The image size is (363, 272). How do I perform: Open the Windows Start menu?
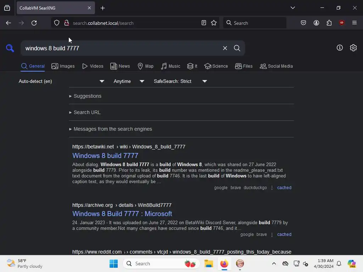(113, 263)
